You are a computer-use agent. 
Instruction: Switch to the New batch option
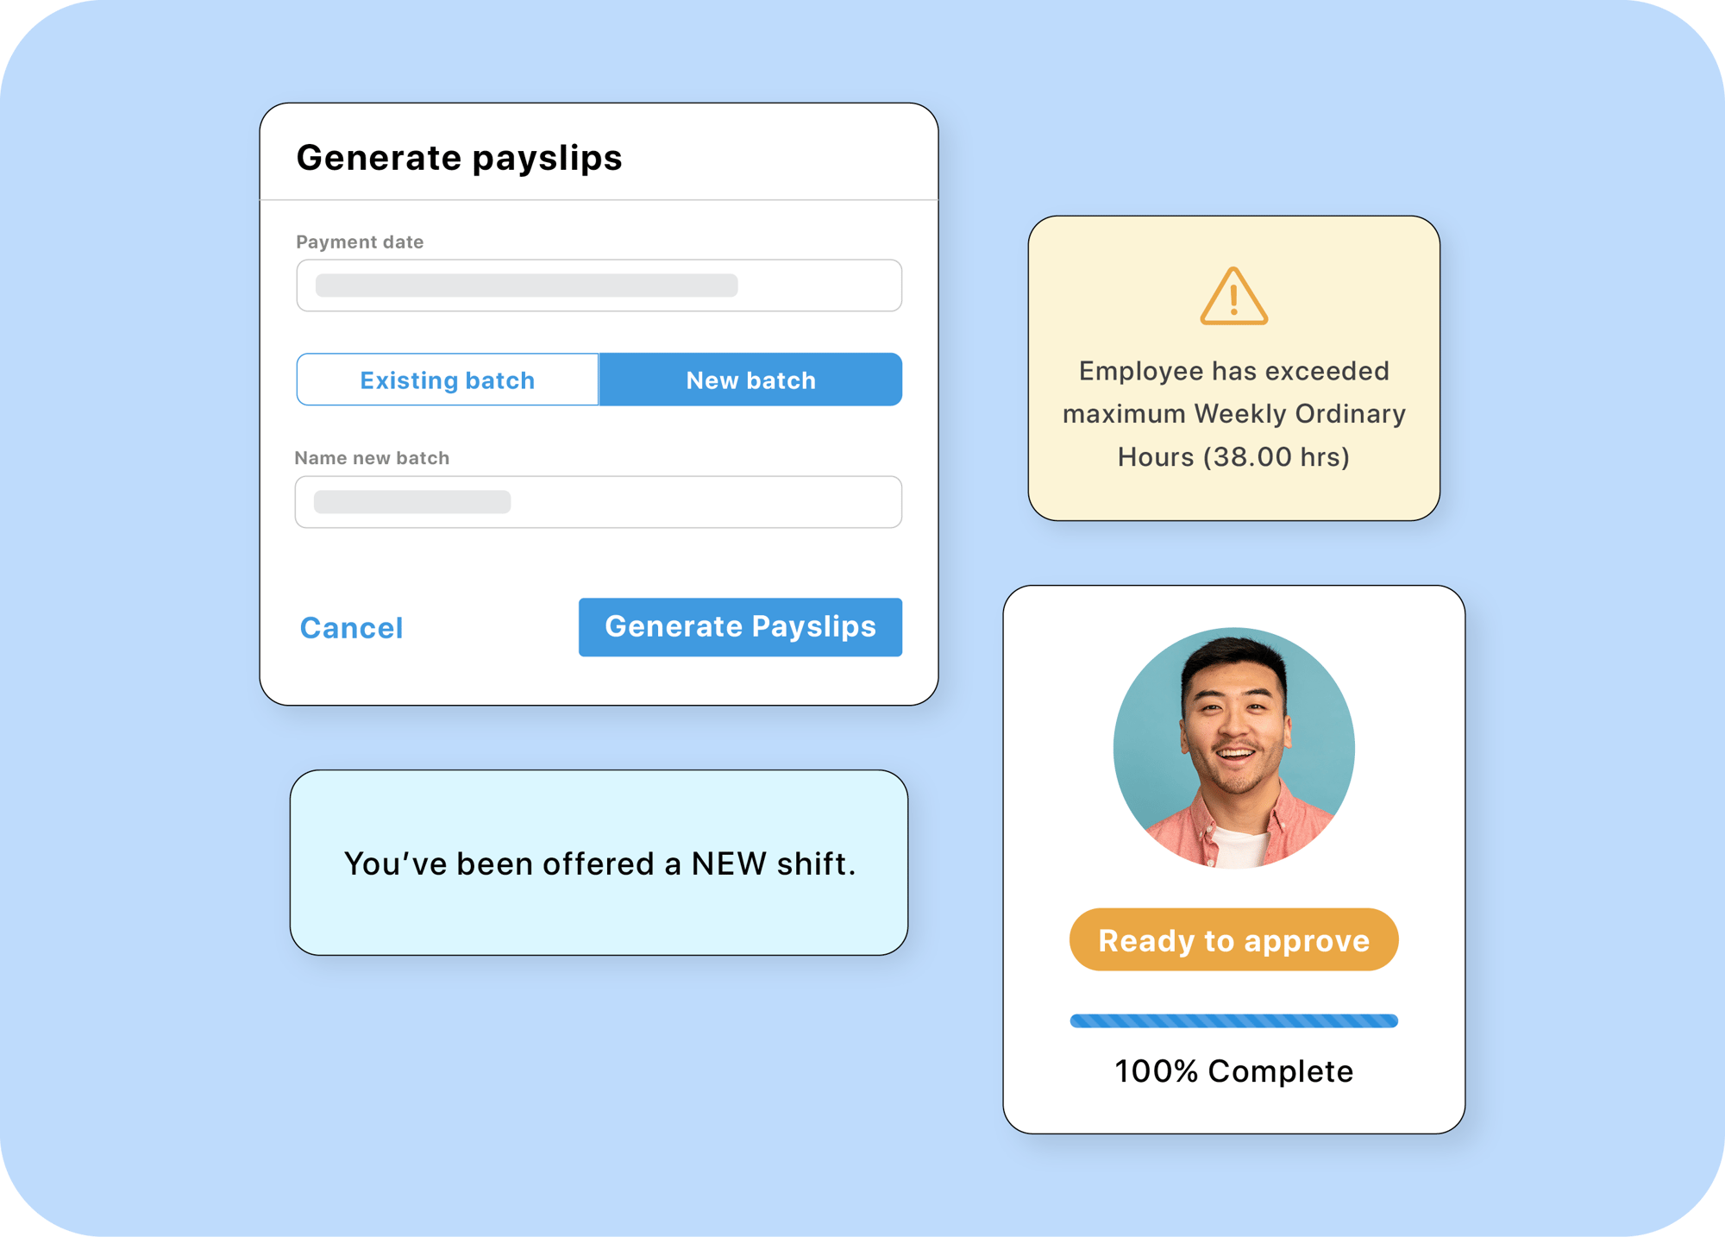pos(750,380)
